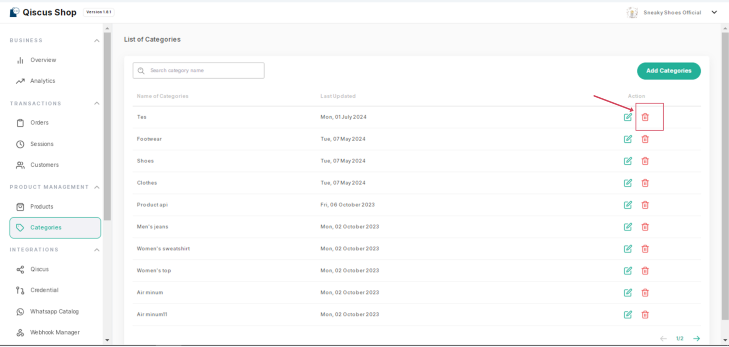Delete the Men's jeans category
This screenshot has height=347, width=729.
click(x=645, y=227)
